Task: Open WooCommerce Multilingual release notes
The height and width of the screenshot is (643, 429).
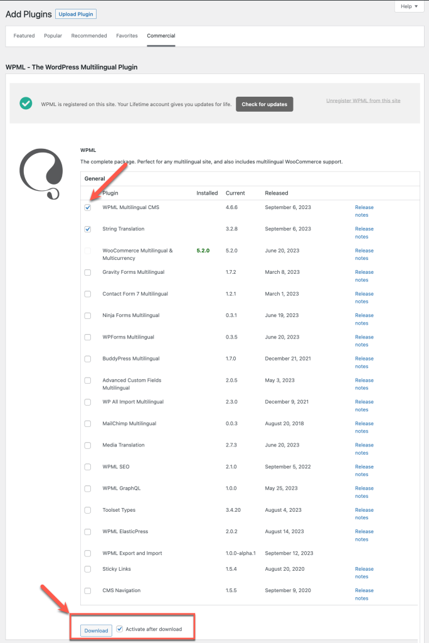Action: (x=364, y=254)
